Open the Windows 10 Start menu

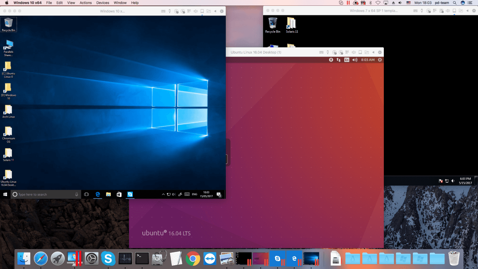coord(5,194)
